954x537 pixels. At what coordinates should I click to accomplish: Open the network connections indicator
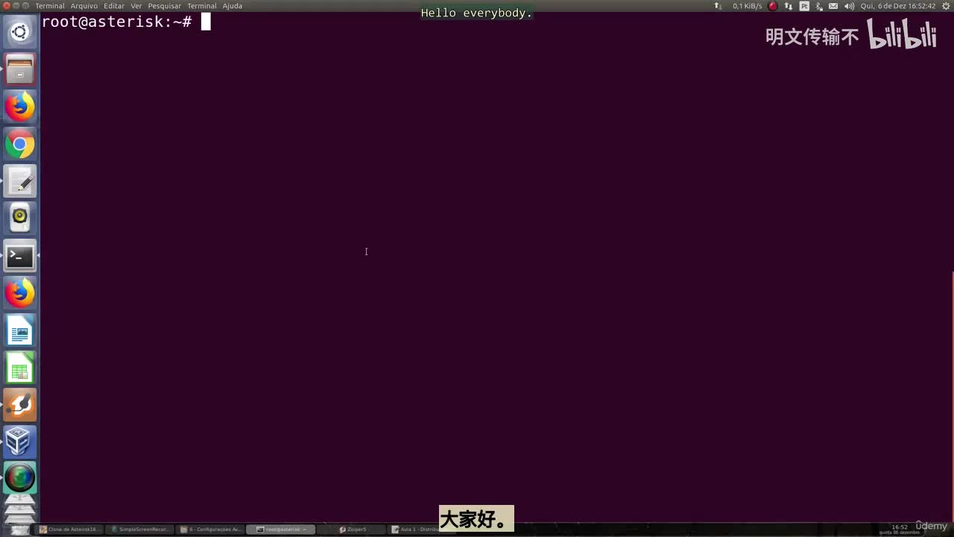point(789,6)
